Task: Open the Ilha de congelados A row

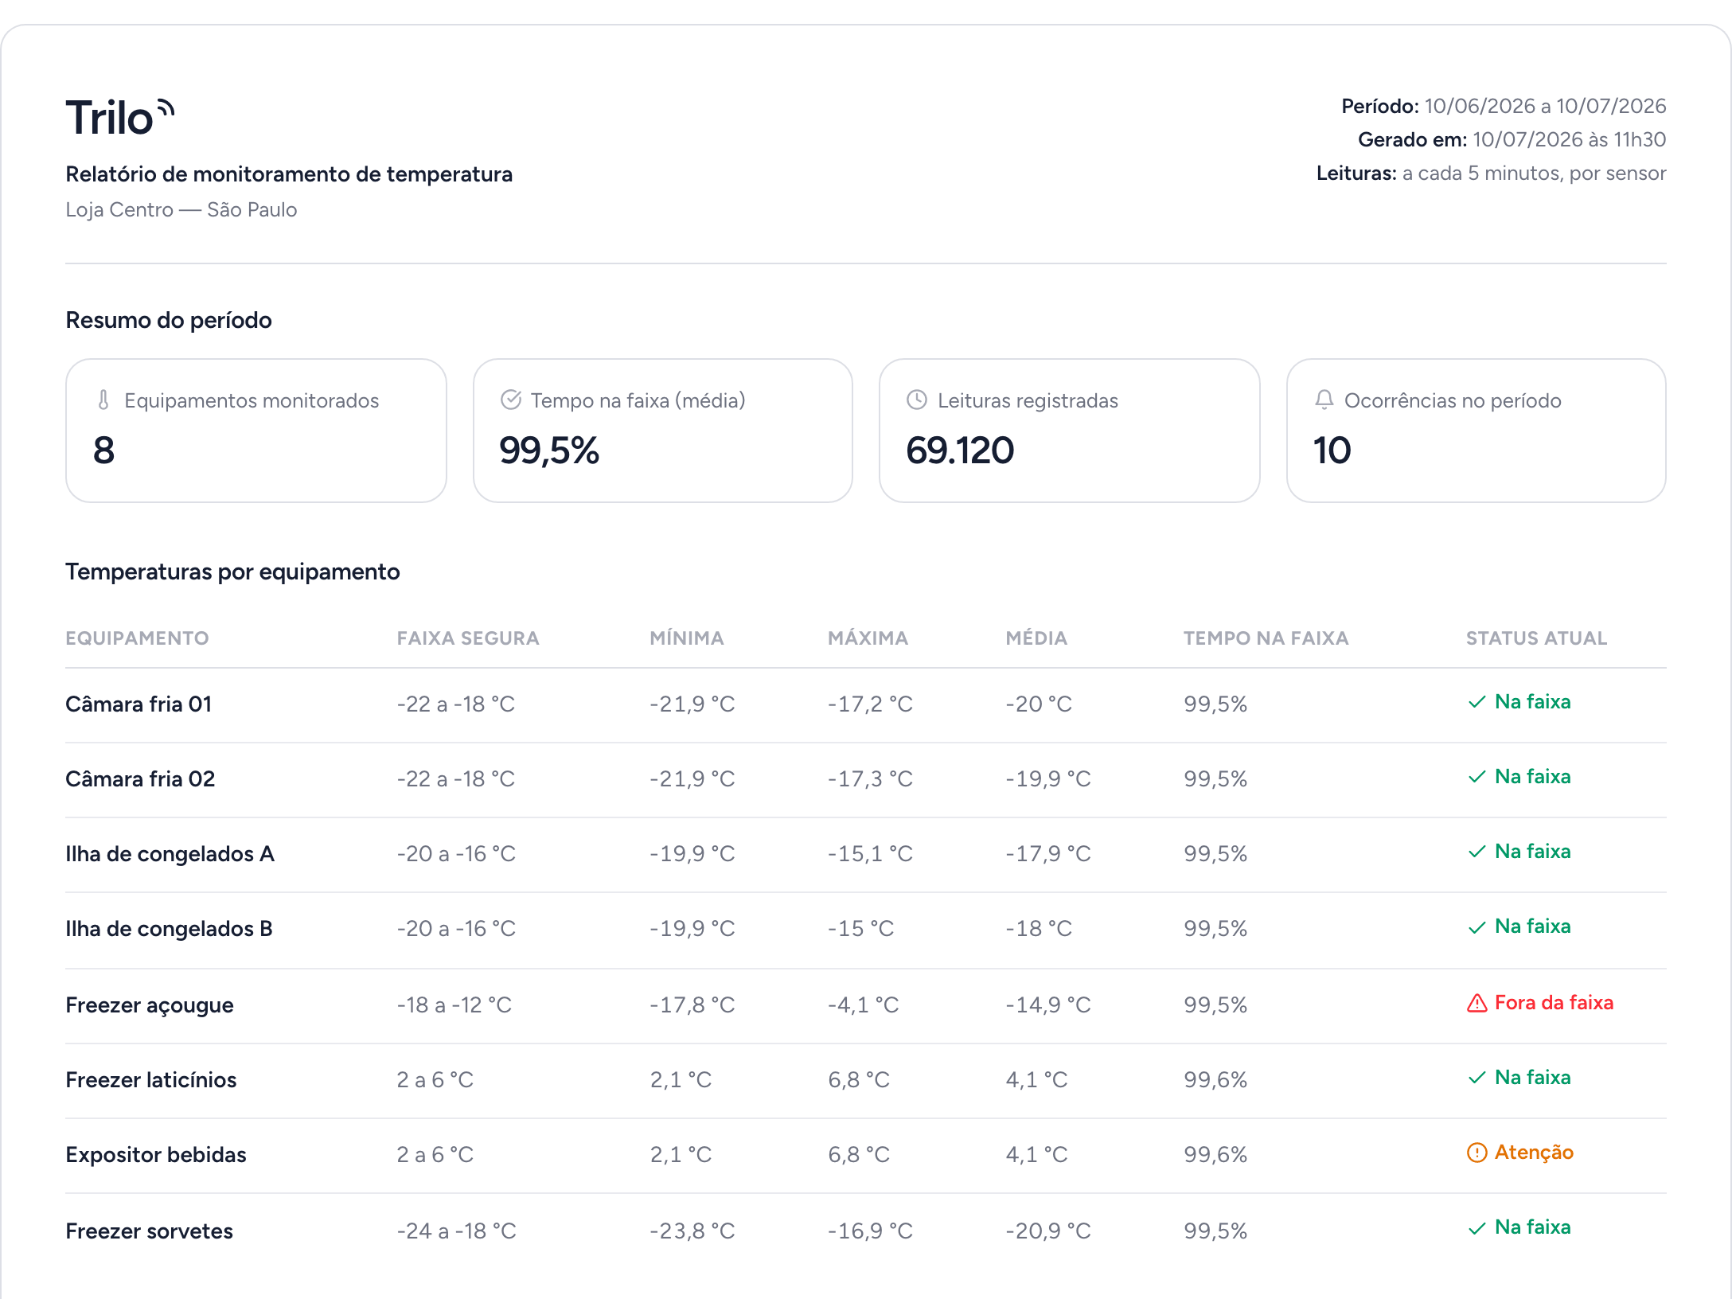Action: point(866,855)
